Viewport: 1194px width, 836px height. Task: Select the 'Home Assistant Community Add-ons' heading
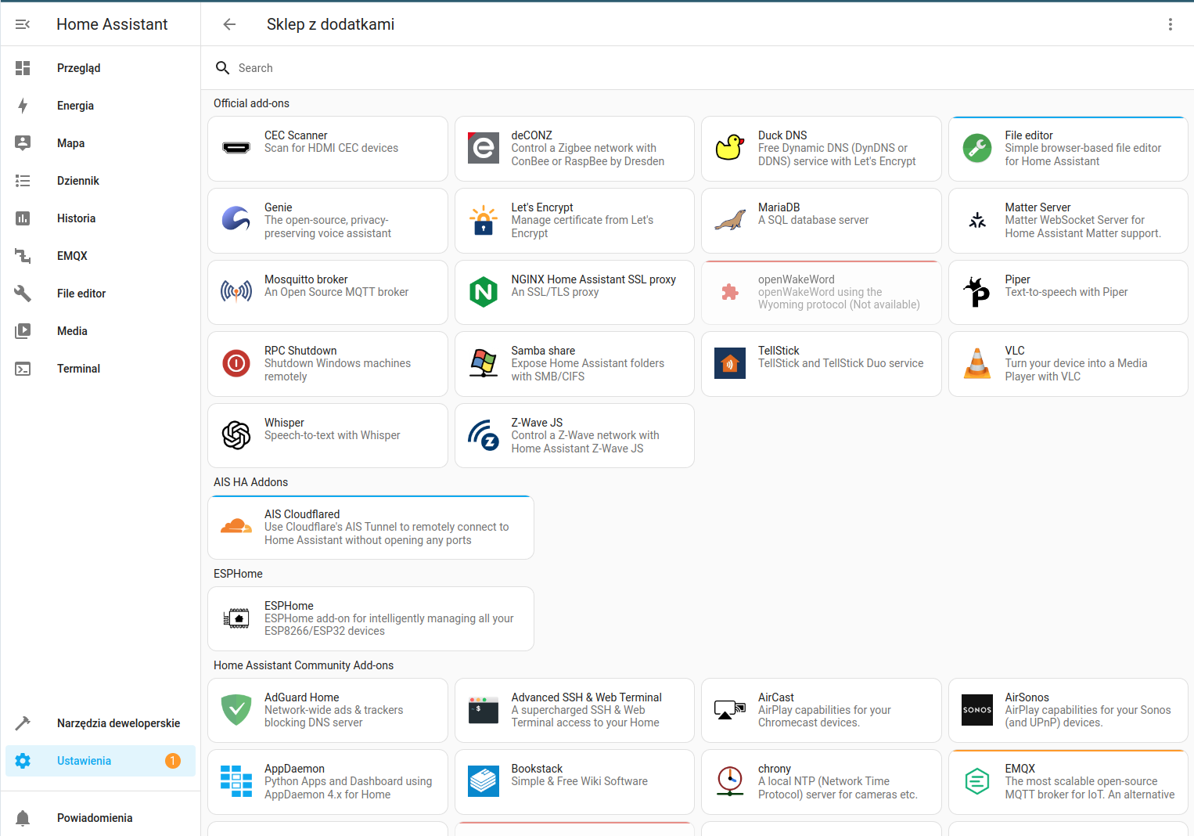coord(304,665)
